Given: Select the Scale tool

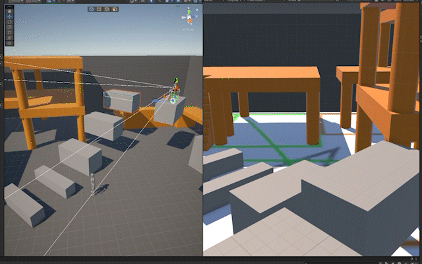Looking at the screenshot, I should 10,27.
